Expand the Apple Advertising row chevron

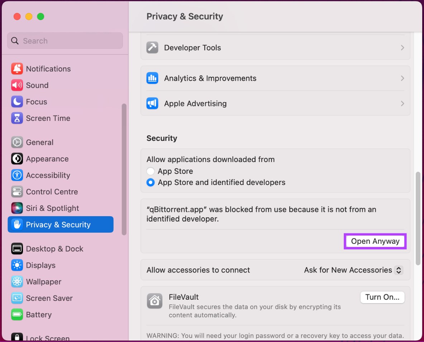point(402,104)
